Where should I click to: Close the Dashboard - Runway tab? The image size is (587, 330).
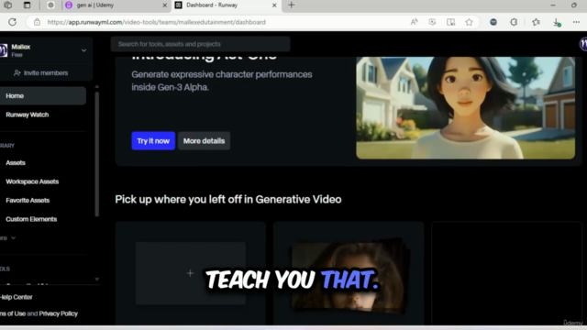point(274,5)
